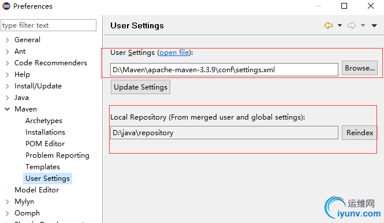Image resolution: width=384 pixels, height=223 pixels.
Task: Focus the type filter text box
Action: (49, 25)
